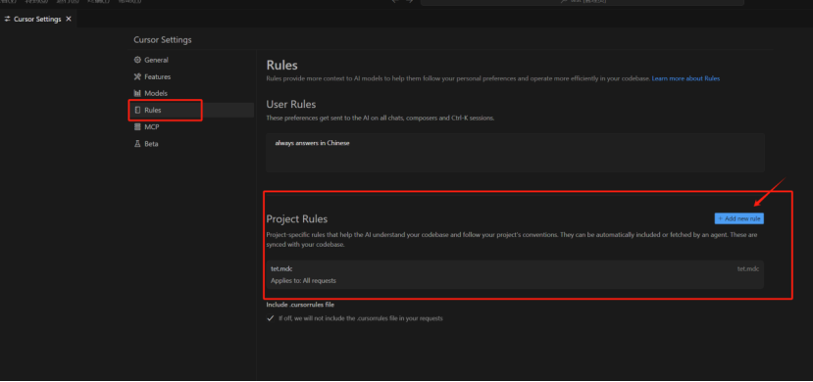Screen dimensions: 813x382
Task: Select MCP in the settings sidebar
Action: [x=192, y=126]
